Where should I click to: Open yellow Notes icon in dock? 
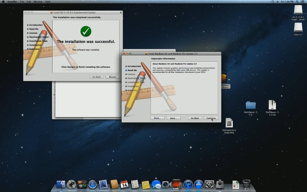145,184
